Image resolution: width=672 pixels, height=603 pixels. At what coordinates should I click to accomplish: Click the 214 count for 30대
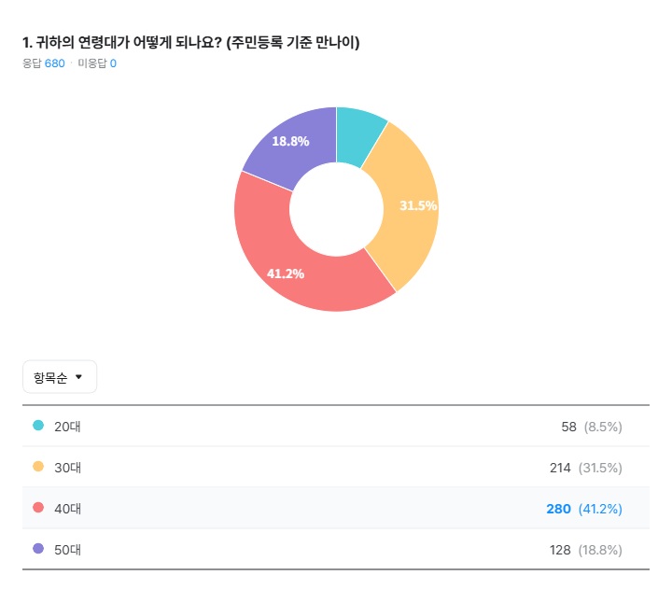[560, 468]
